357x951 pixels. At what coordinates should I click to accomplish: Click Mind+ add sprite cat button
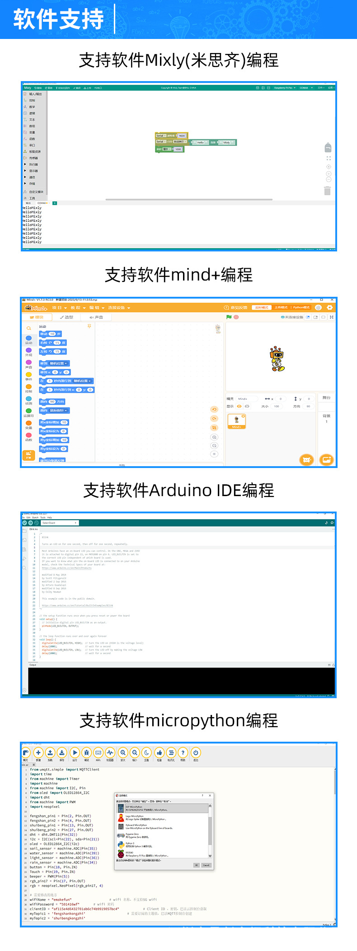[x=307, y=460]
